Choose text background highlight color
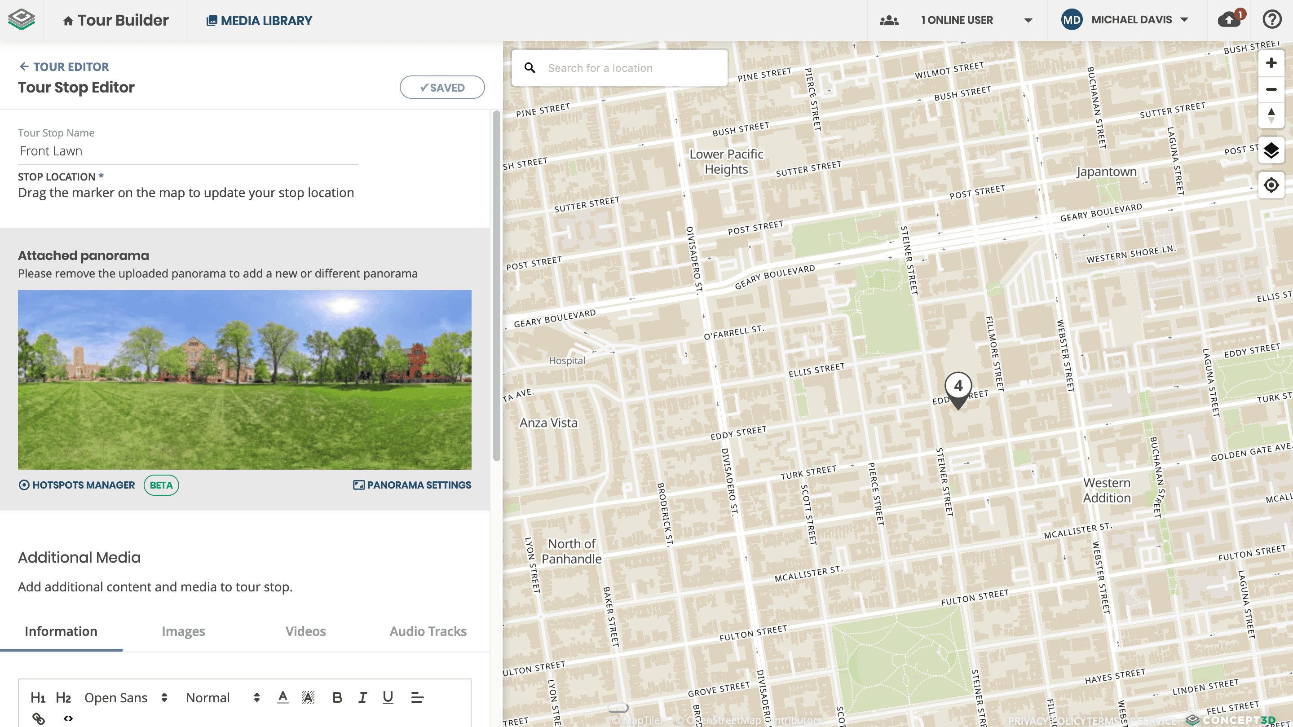The width and height of the screenshot is (1293, 727). pyautogui.click(x=308, y=697)
